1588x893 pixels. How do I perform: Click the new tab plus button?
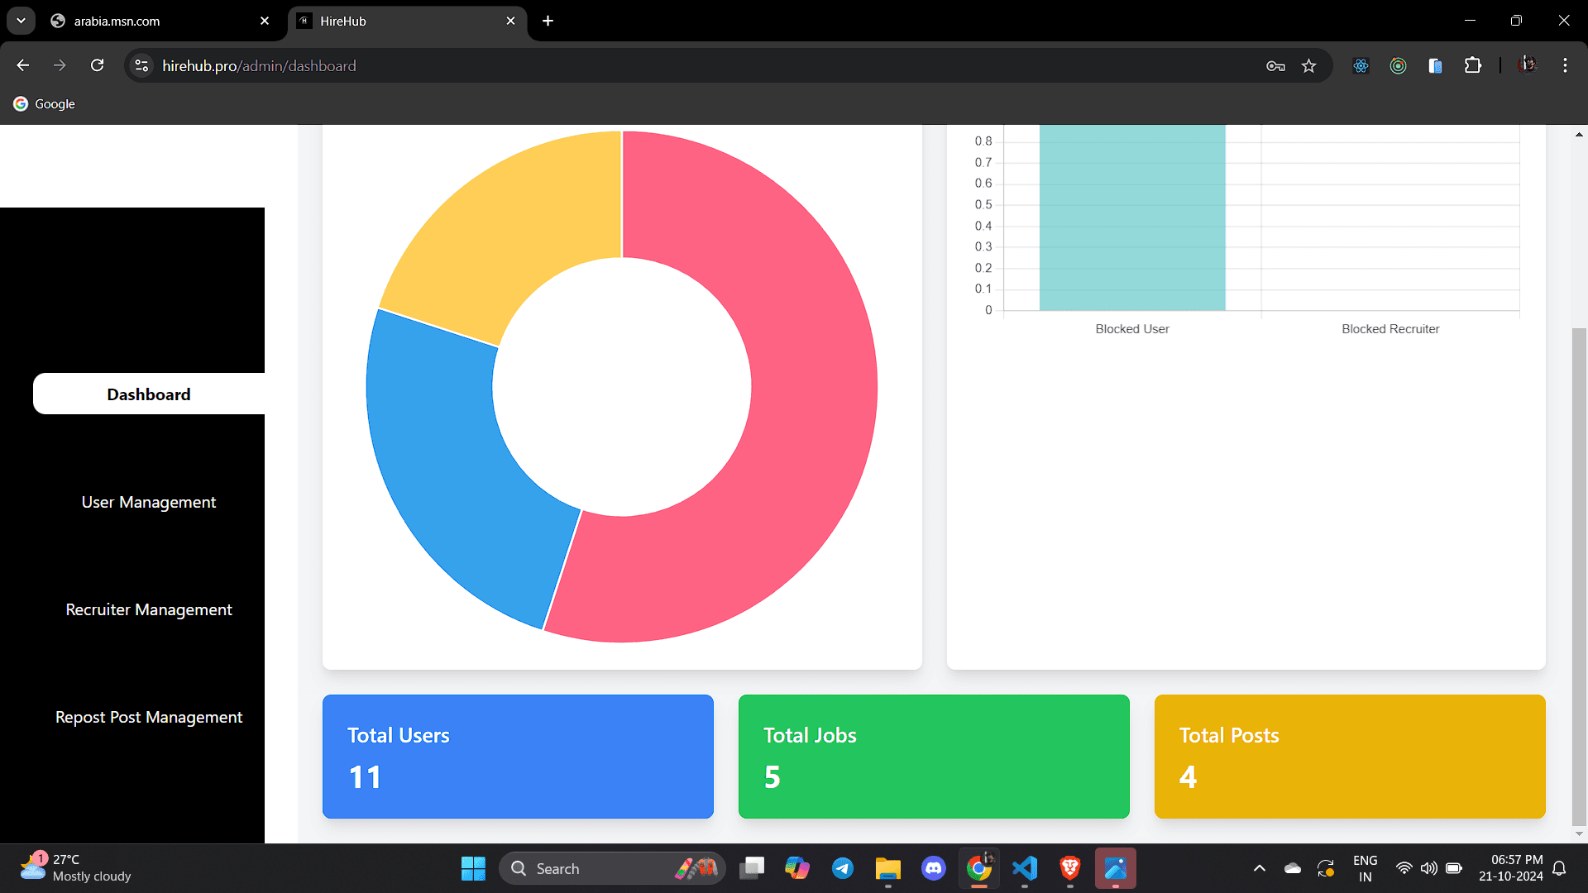tap(548, 21)
